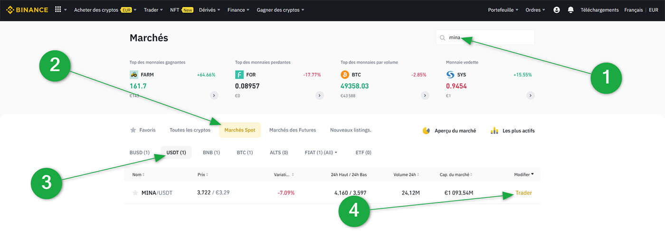
Task: Expand the Dérivés menu
Action: 209,10
